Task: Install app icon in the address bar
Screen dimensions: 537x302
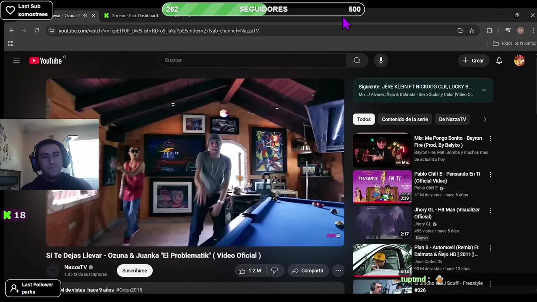Action: [460, 31]
